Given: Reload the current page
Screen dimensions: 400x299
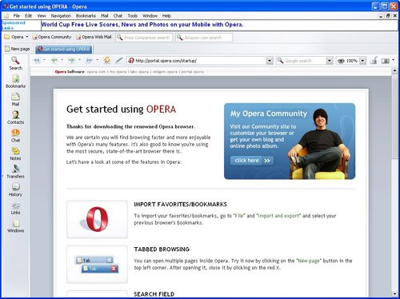Looking at the screenshot, I should [x=107, y=60].
